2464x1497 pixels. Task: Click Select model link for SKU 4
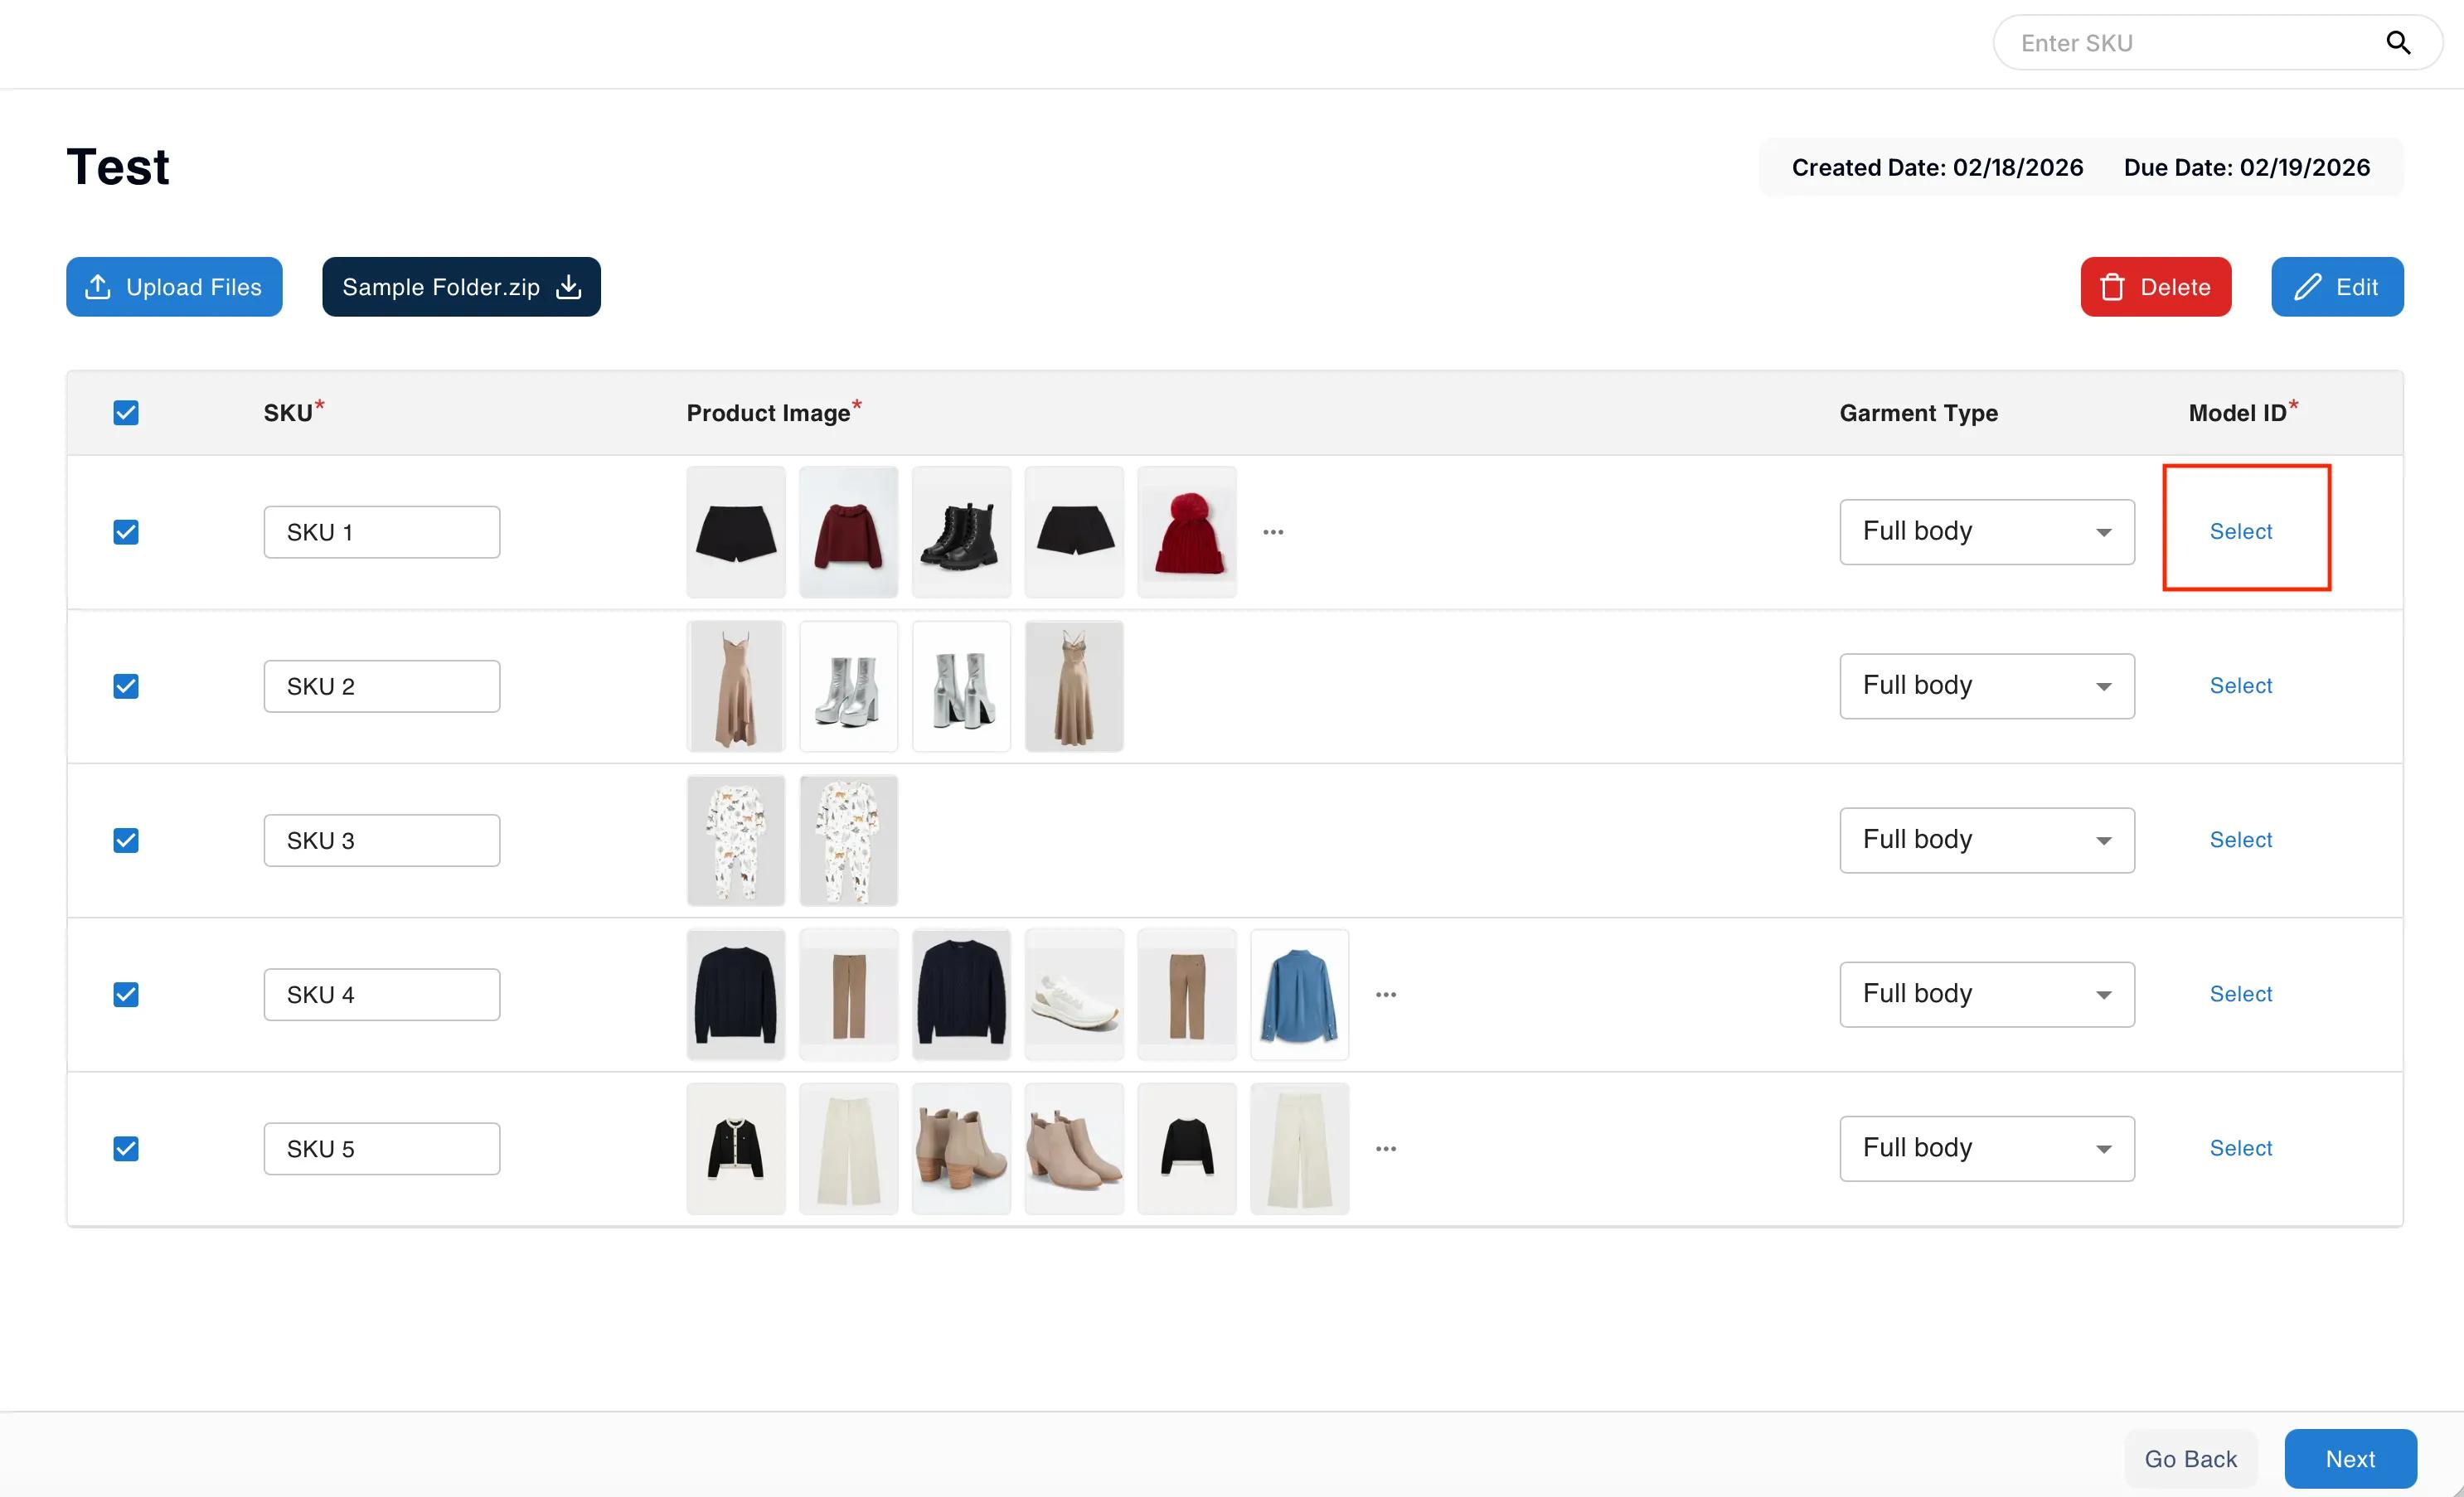click(2240, 993)
